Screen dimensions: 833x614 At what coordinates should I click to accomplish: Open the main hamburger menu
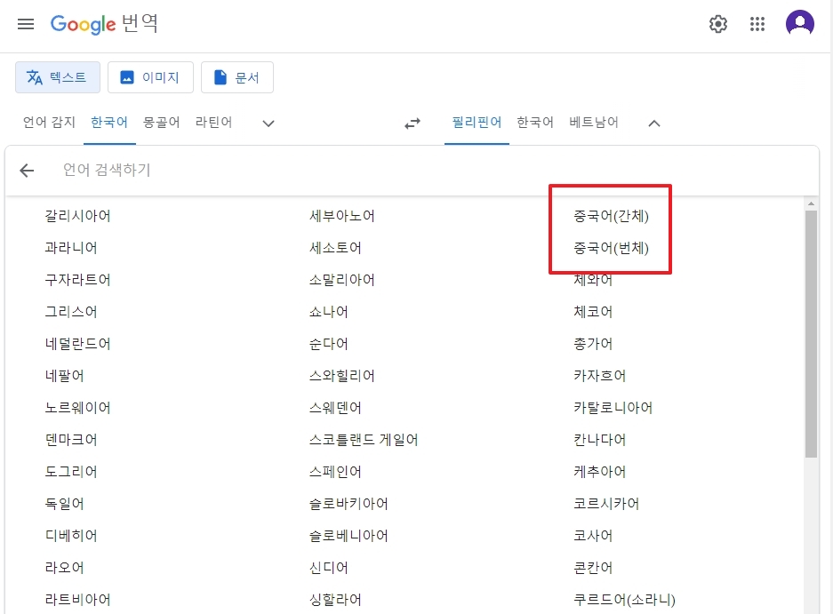pyautogui.click(x=26, y=24)
